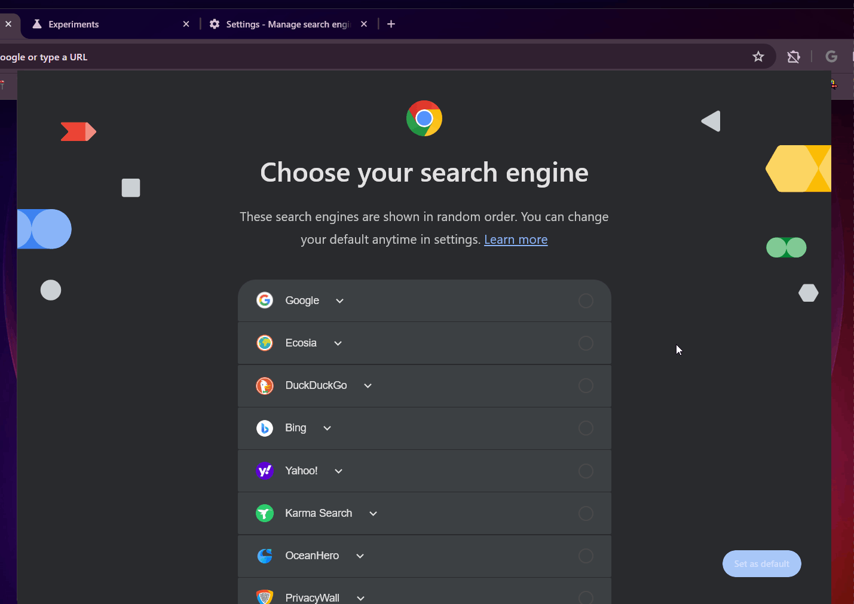Expand the Karma Search chevron

[x=374, y=514]
